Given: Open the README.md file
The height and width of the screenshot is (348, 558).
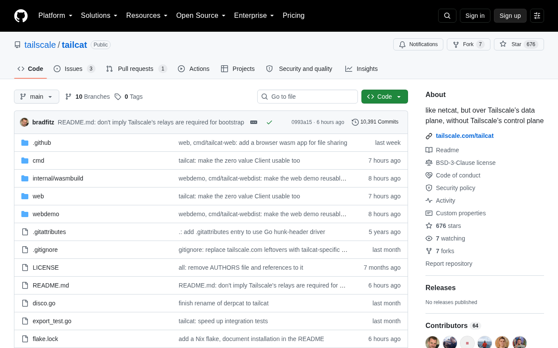Looking at the screenshot, I should (51, 285).
